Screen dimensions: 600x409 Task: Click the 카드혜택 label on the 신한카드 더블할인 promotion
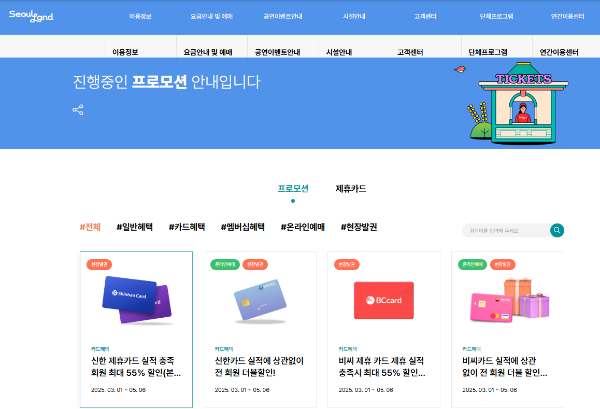(224, 349)
